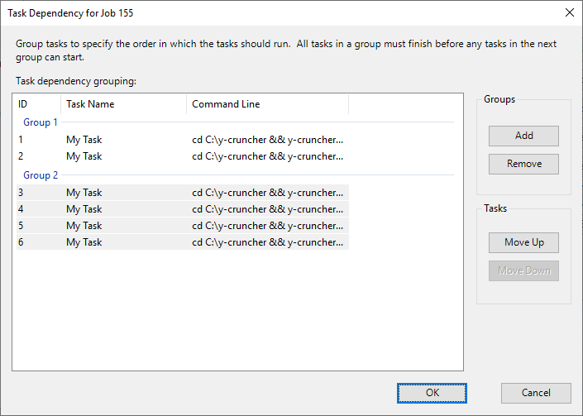The width and height of the screenshot is (583, 416).
Task: Select task row with ID 2
Action: [183, 156]
